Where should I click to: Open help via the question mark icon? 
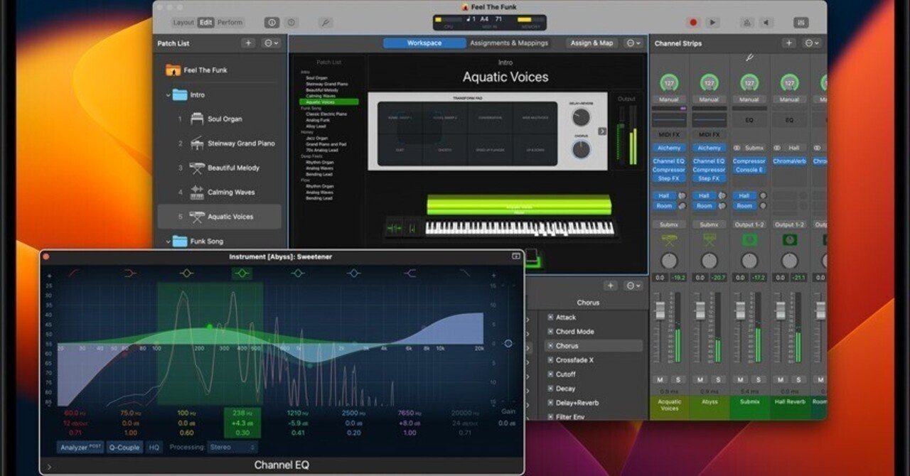289,22
